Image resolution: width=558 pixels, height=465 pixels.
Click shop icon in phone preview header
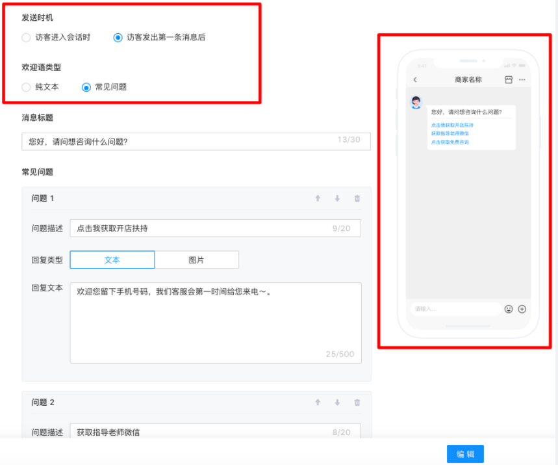[509, 79]
